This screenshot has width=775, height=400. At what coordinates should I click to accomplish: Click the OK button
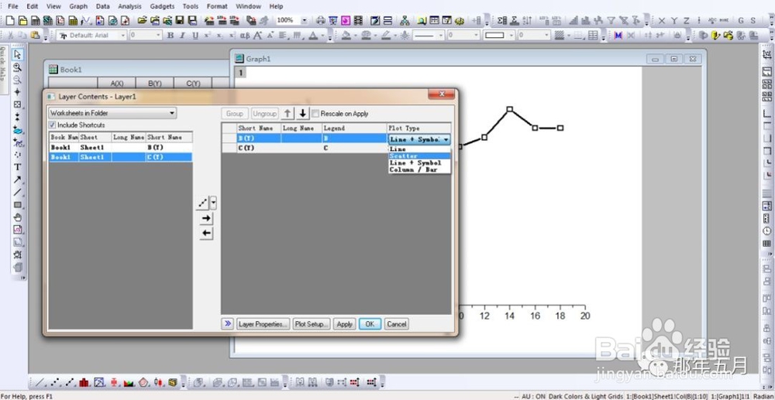(x=370, y=324)
